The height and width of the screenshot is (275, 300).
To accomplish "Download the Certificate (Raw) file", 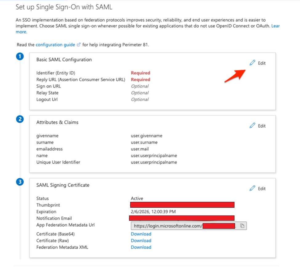I will click(x=141, y=240).
